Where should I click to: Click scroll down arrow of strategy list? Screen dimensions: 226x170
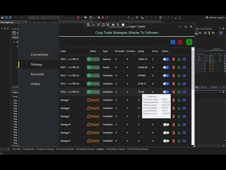(193, 144)
